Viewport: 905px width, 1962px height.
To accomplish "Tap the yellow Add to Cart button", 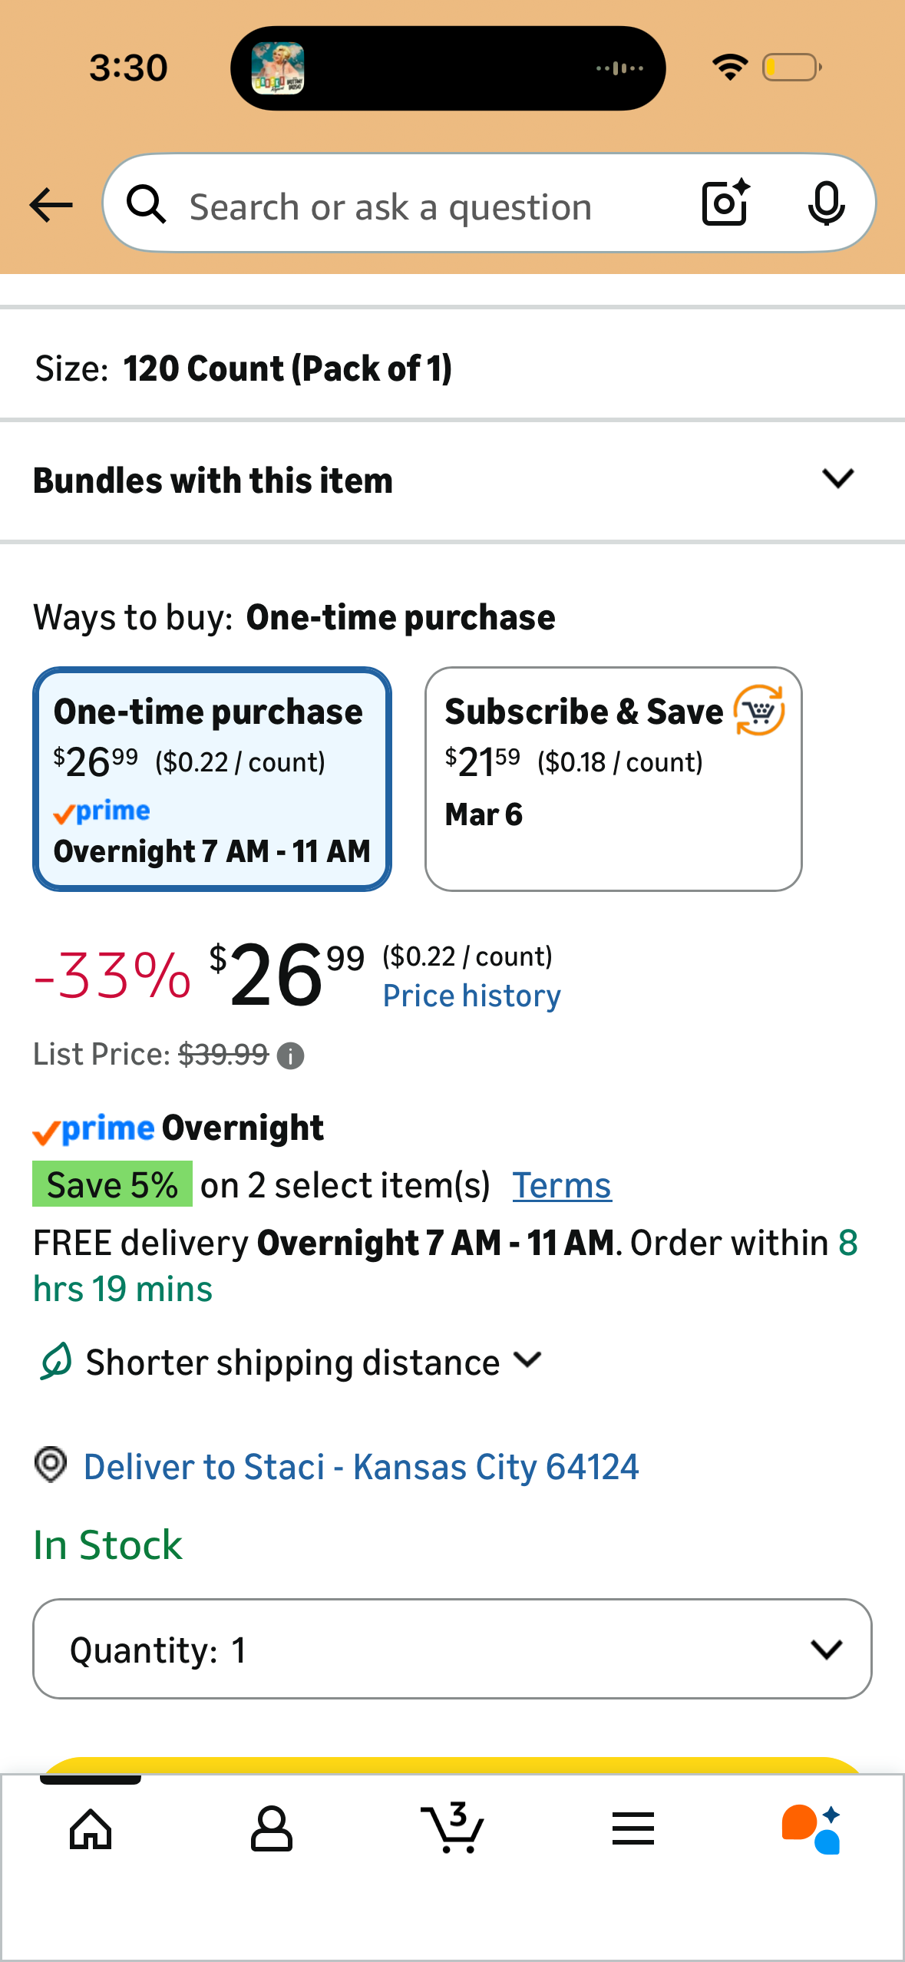I will tap(452, 1765).
